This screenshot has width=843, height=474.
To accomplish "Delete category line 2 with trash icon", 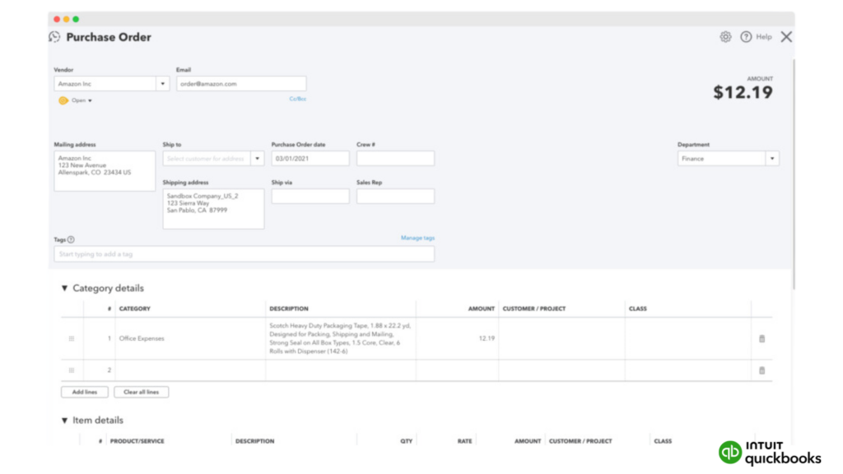I will (761, 370).
